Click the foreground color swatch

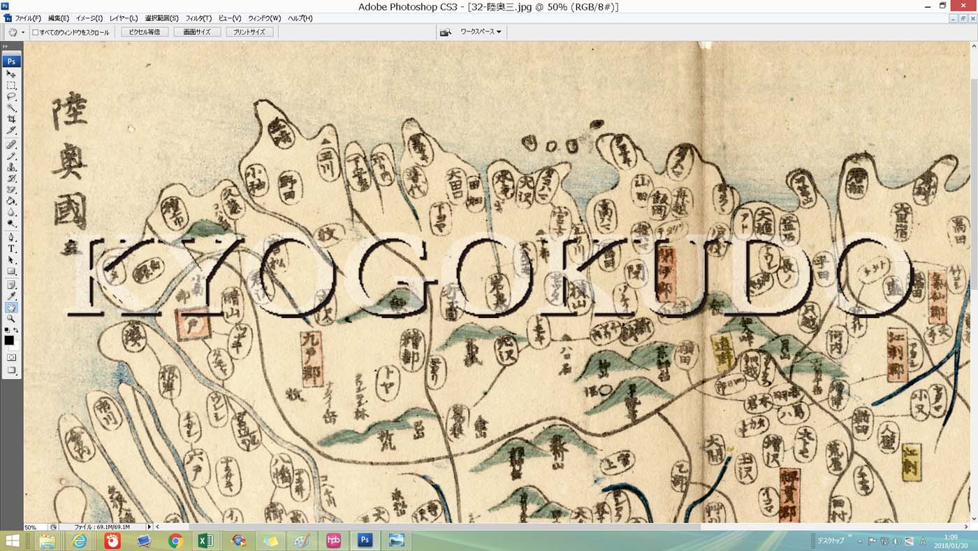pyautogui.click(x=9, y=341)
